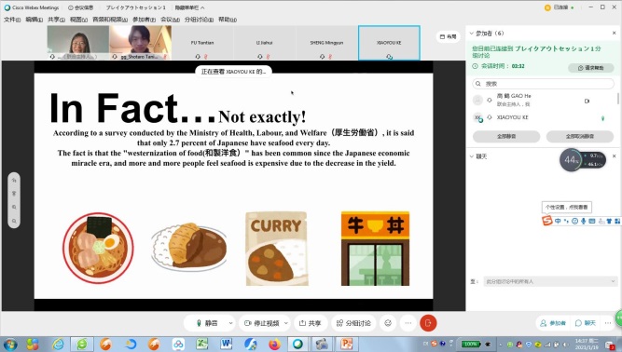Collapse the 聊天 chat section chevron
Screen dimensions: 622x352
coord(472,156)
